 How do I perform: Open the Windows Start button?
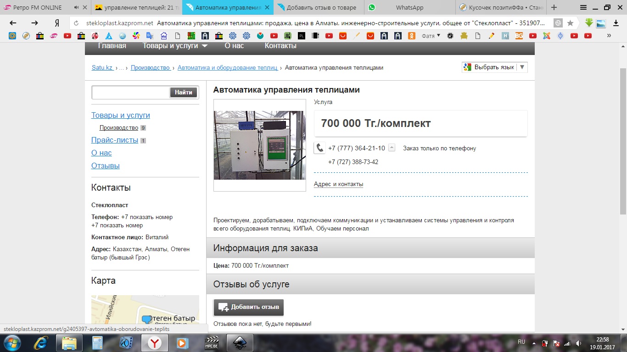pyautogui.click(x=11, y=342)
